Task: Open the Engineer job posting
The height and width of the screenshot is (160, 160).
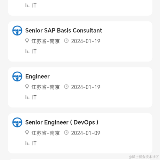Action: (x=38, y=77)
